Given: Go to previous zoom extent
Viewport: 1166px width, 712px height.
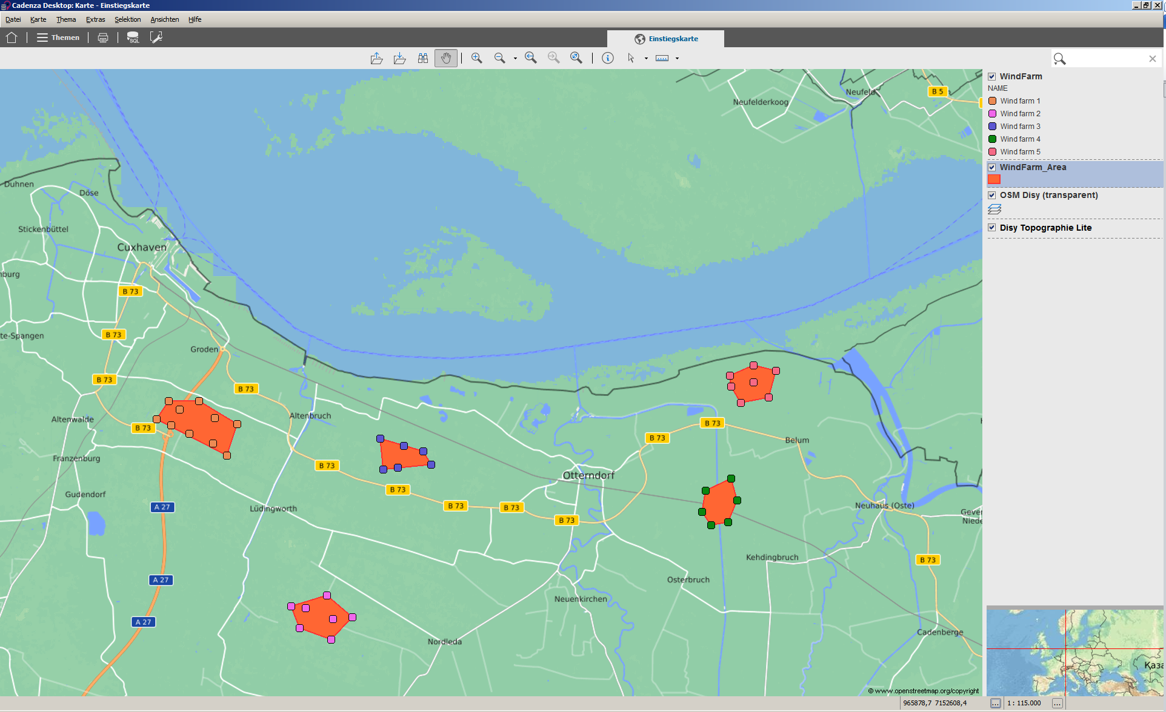Looking at the screenshot, I should coord(531,58).
